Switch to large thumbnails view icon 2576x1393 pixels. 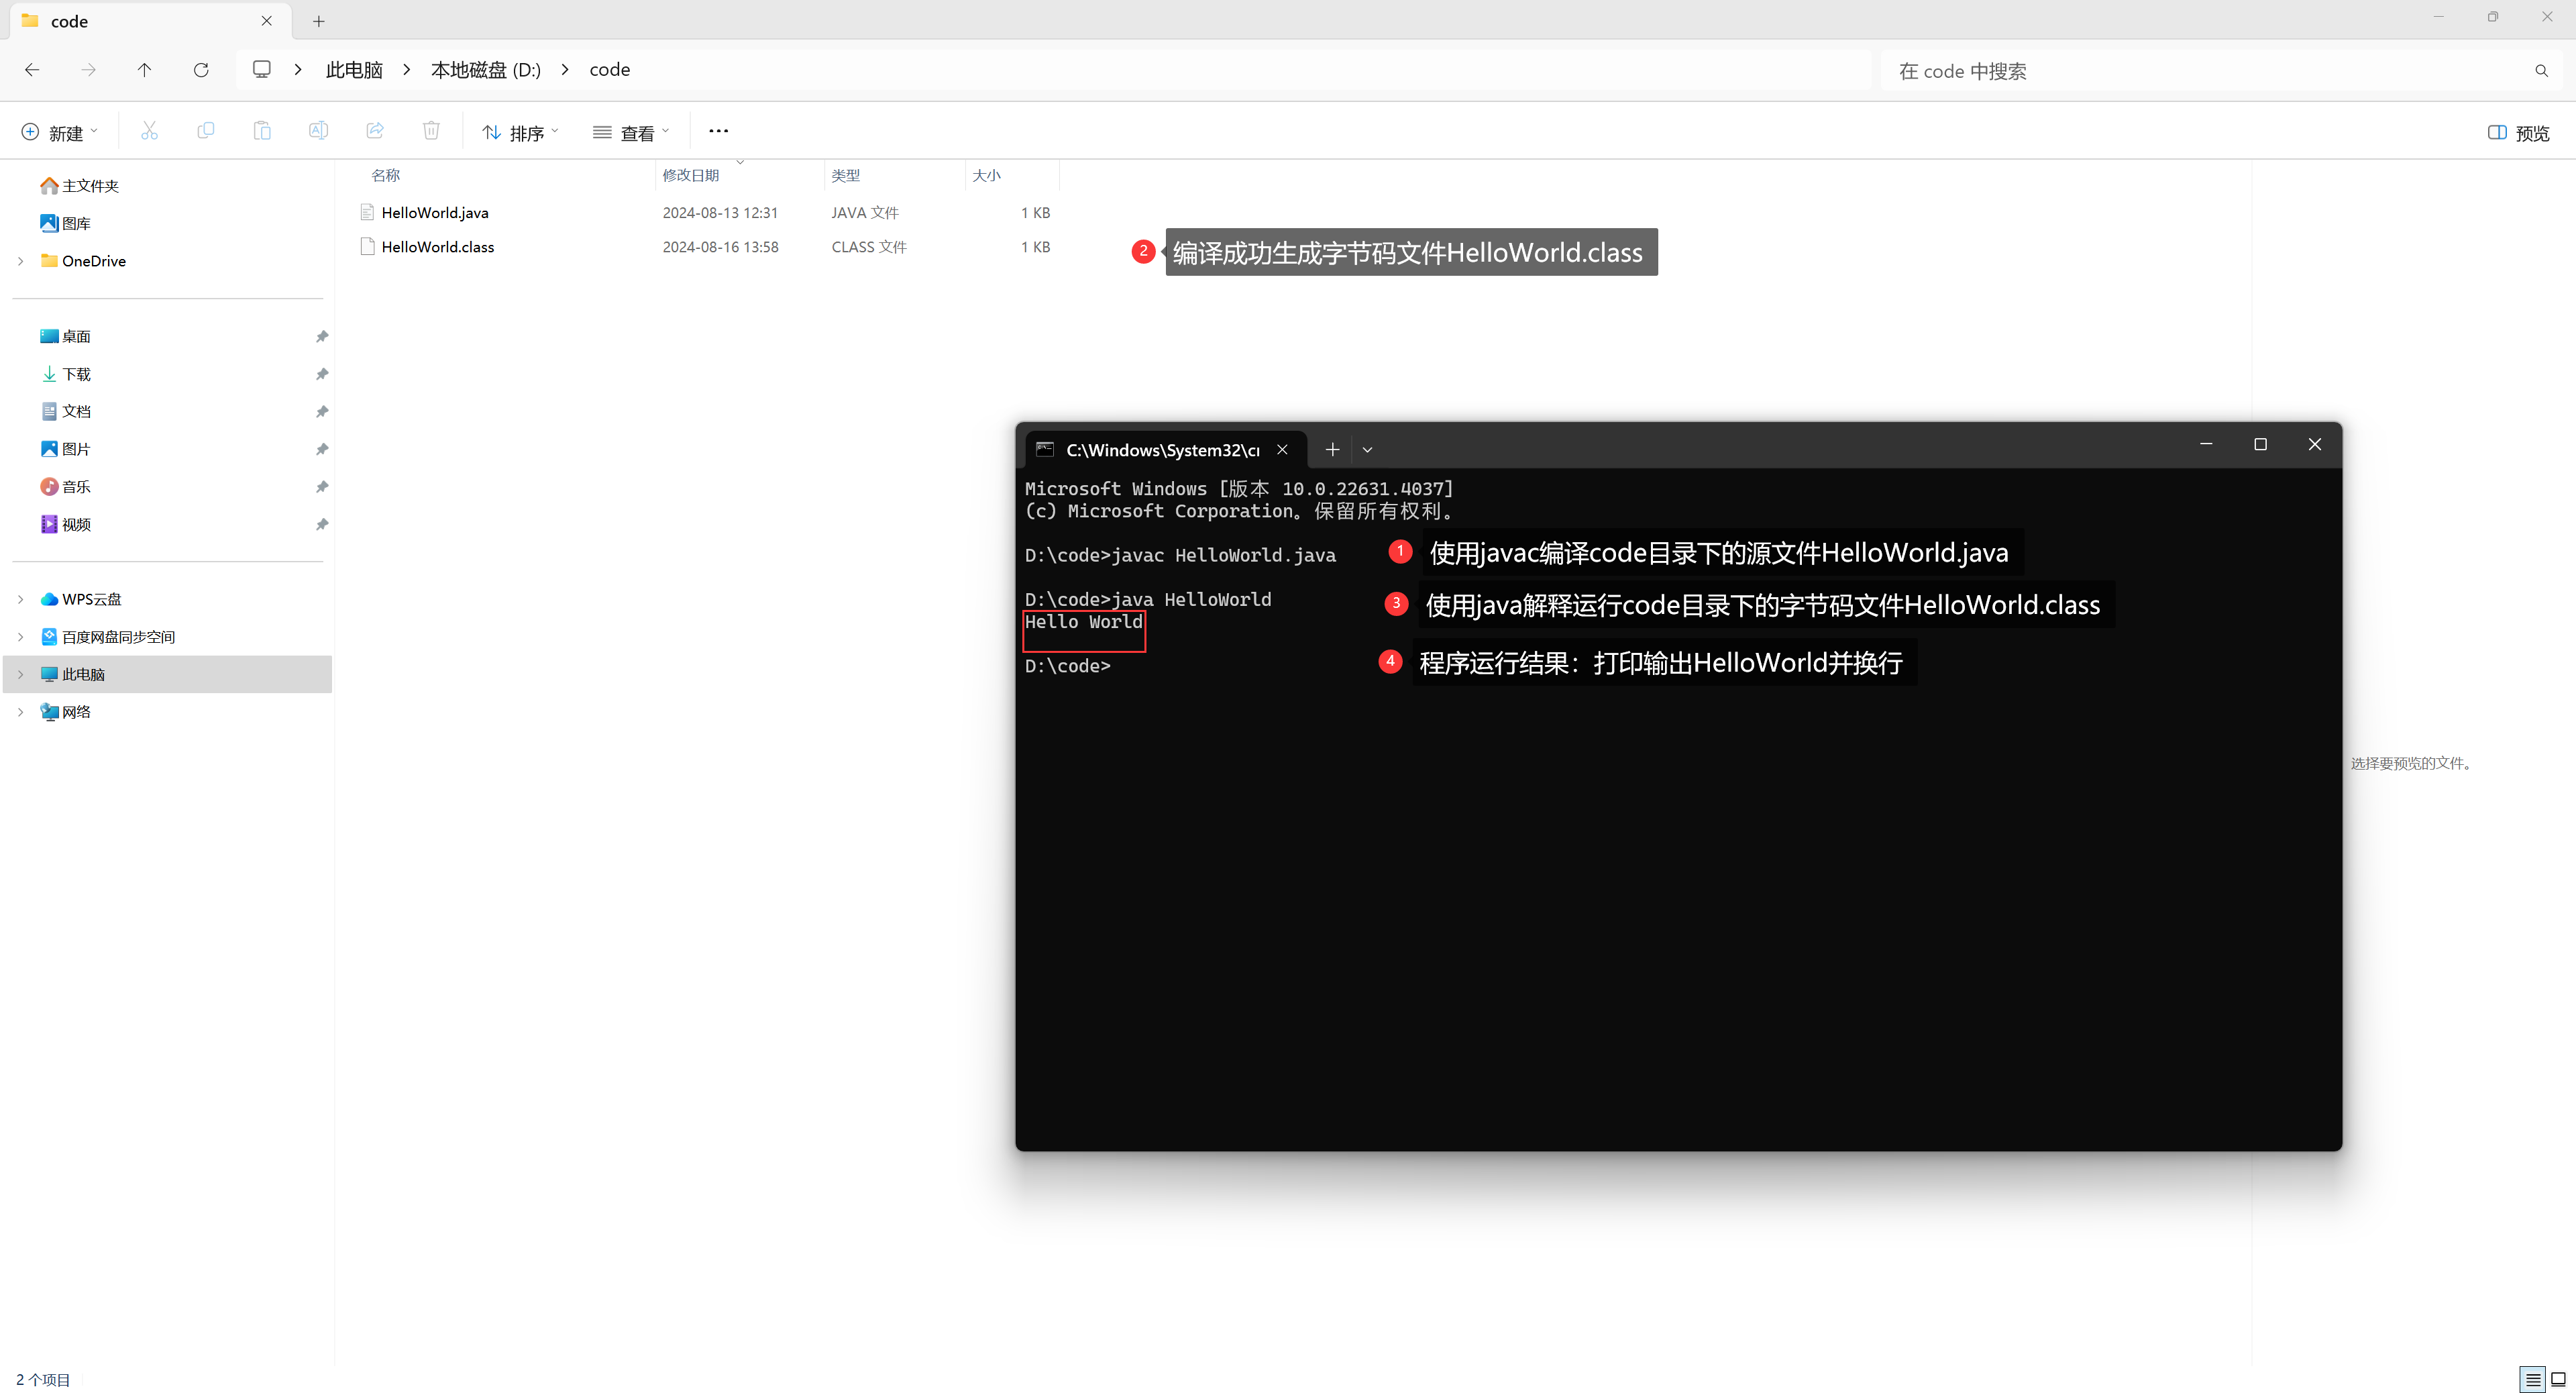(2558, 1379)
